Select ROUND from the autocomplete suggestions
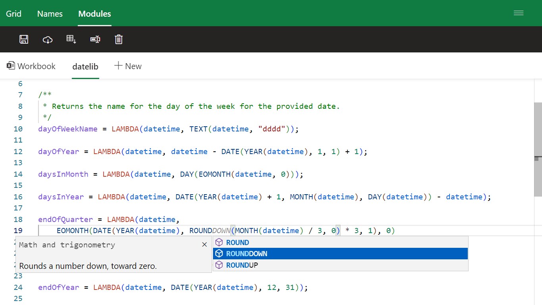This screenshot has height=305, width=542. click(238, 242)
